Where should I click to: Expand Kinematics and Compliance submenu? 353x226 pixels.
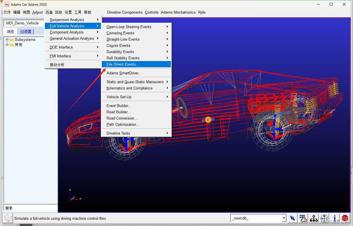(x=136, y=88)
